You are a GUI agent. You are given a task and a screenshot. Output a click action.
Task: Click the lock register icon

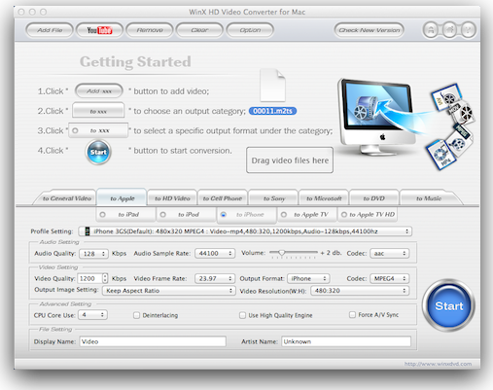(431, 30)
